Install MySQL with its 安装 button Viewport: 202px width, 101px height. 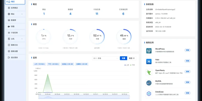pyautogui.click(x=187, y=82)
